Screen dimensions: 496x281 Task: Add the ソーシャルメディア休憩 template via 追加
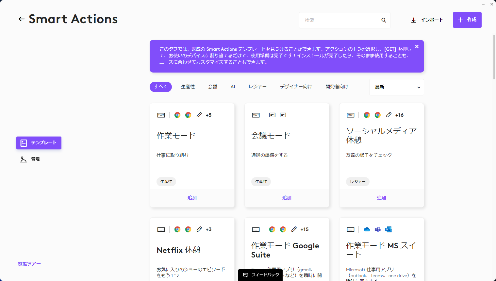[381, 198]
